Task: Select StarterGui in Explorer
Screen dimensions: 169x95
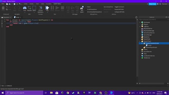Action: pyautogui.click(x=147, y=37)
